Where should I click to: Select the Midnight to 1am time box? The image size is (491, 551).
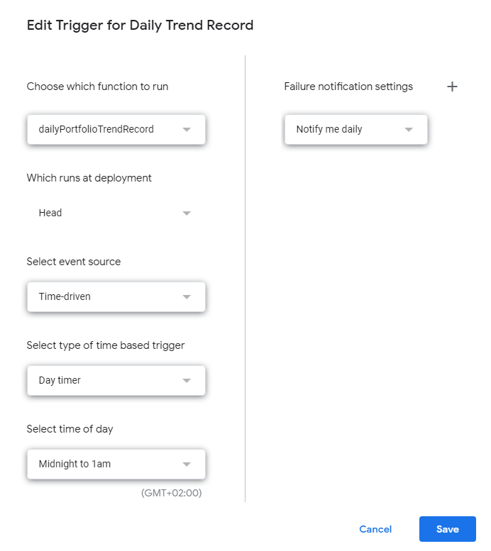click(106, 464)
